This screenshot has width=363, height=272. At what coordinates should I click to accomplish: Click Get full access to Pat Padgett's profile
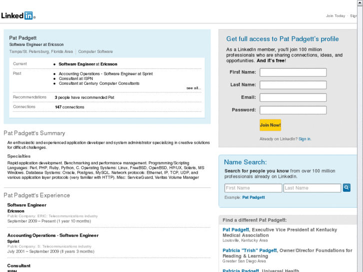tap(283, 39)
